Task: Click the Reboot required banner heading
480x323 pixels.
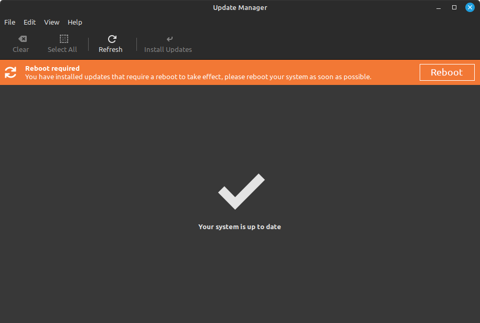Action: pyautogui.click(x=52, y=68)
